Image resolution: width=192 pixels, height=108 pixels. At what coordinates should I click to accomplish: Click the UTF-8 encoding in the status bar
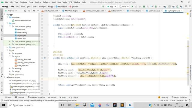point(172,100)
